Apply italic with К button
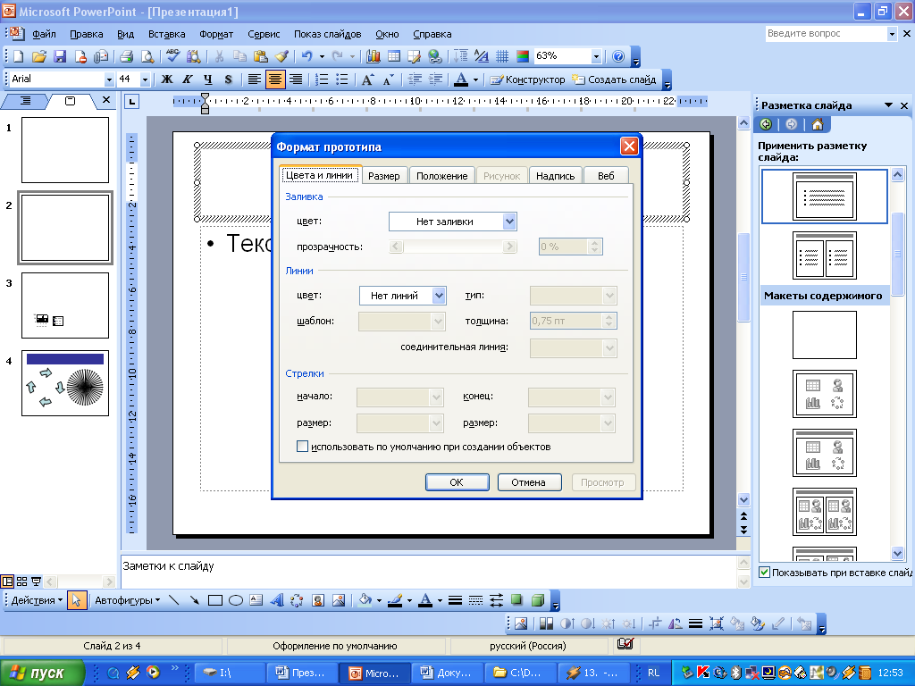Viewport: 915px width, 686px height. [x=188, y=79]
